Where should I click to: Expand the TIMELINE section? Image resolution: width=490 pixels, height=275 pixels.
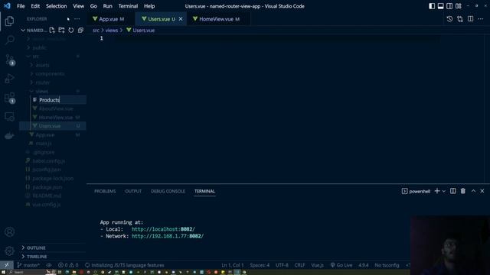click(53, 257)
